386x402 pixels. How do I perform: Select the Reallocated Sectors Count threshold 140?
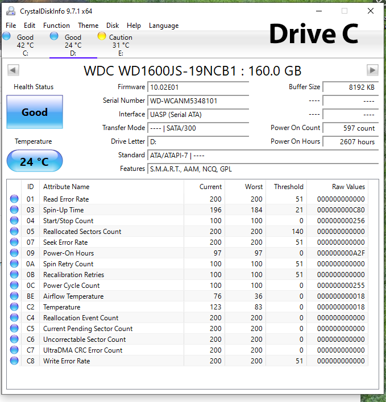click(x=297, y=232)
